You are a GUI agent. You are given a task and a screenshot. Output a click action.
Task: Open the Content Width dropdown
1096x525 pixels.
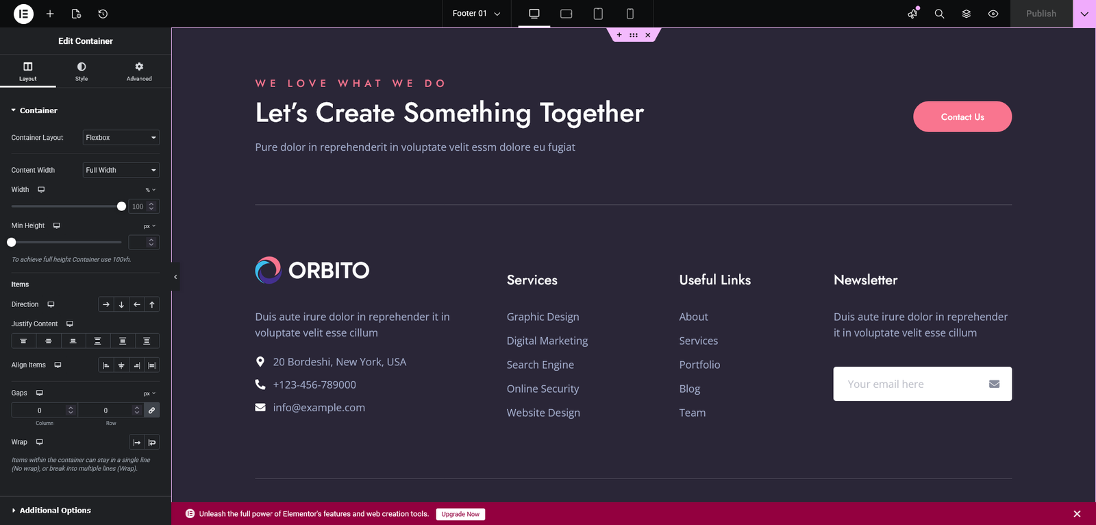tap(121, 170)
